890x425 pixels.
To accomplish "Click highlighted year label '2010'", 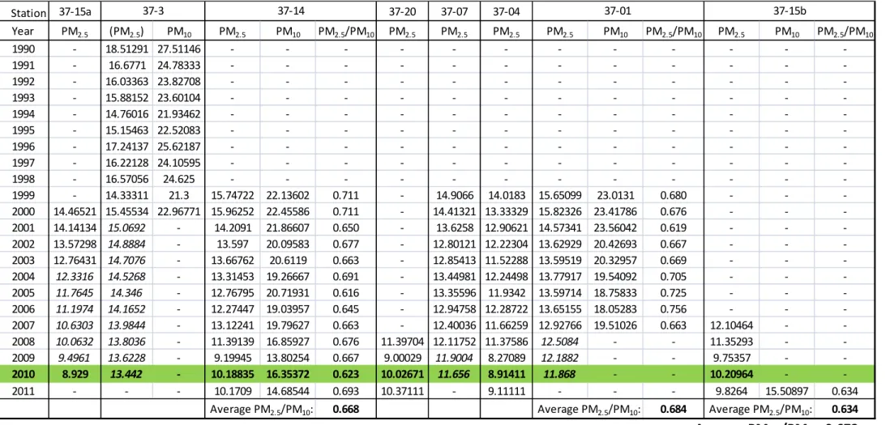I will 24,374.
